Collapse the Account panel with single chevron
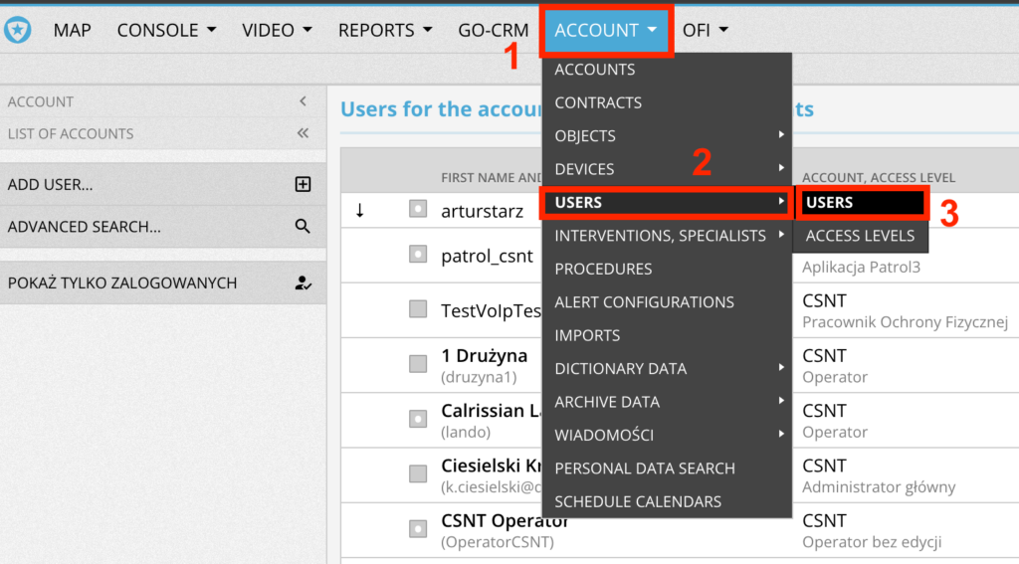This screenshot has height=564, width=1019. coord(304,101)
